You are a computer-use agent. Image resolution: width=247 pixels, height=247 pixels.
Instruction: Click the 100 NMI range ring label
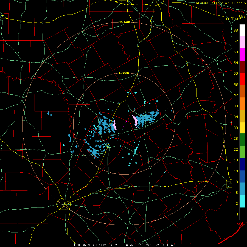coord(124,22)
